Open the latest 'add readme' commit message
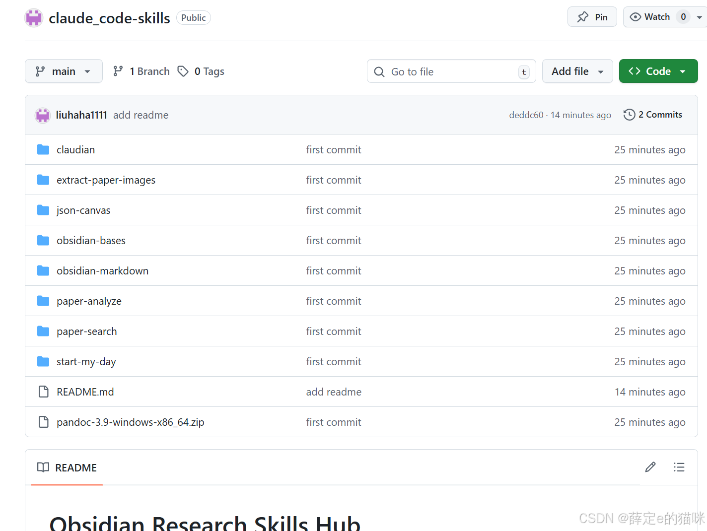This screenshot has height=531, width=707. (141, 115)
